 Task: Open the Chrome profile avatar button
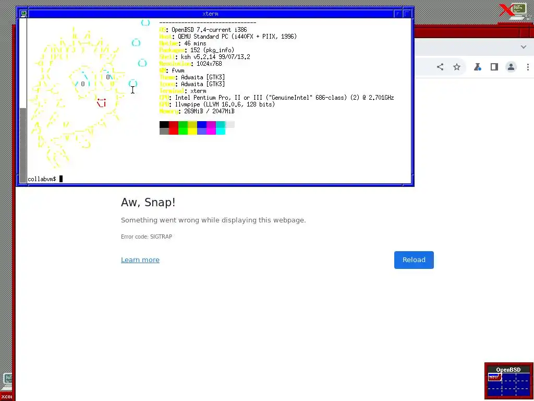pyautogui.click(x=511, y=67)
